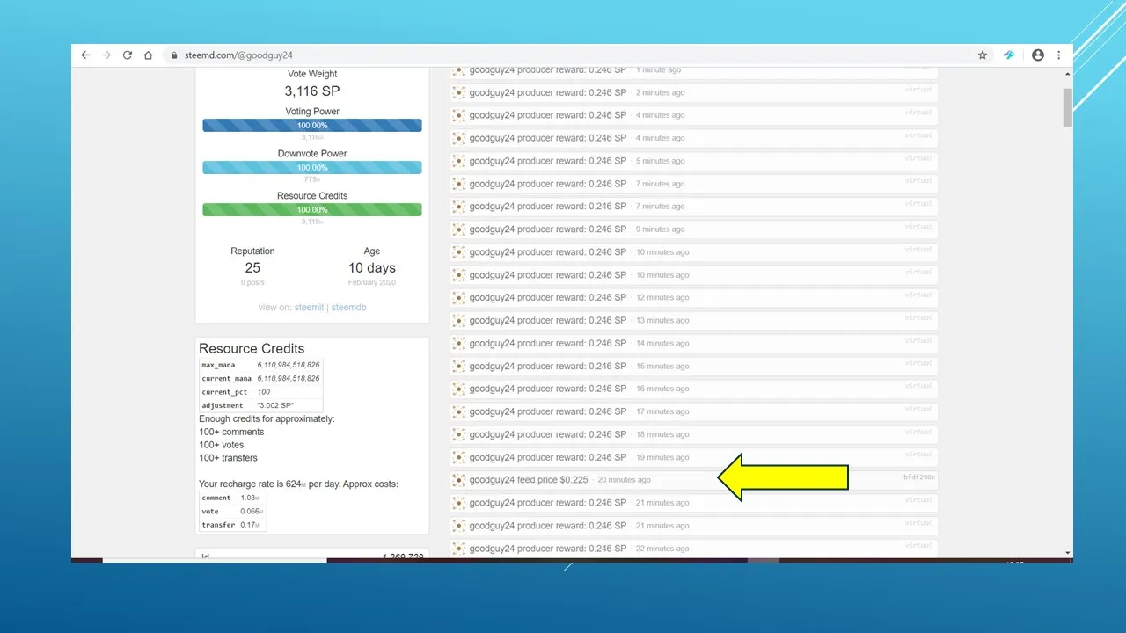Click avatar icon in the 19 minutes ago row

click(459, 457)
